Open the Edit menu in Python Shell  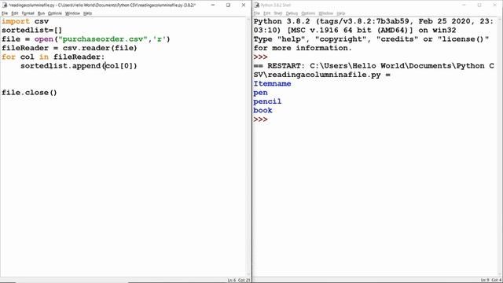(267, 13)
